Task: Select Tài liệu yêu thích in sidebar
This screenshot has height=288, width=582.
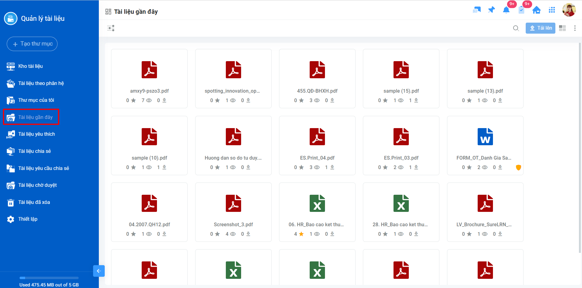Action: [x=36, y=134]
